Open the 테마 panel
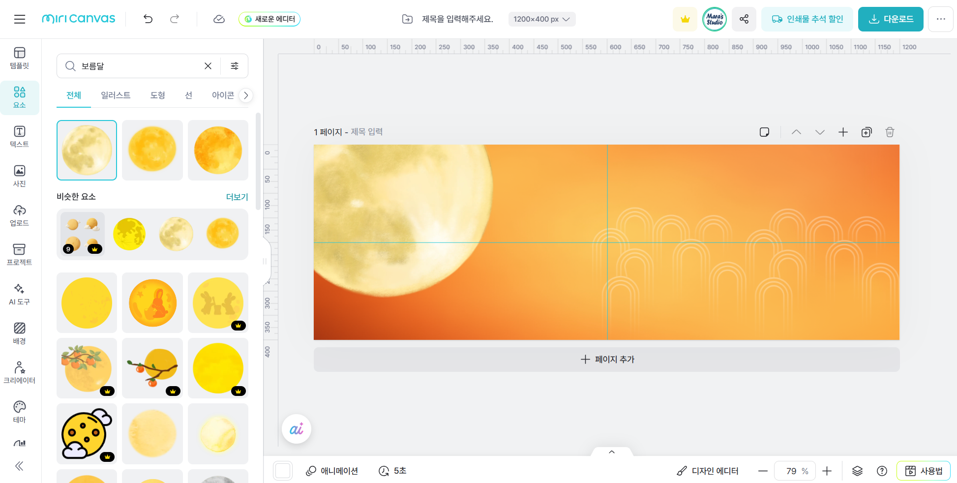This screenshot has width=957, height=483. [19, 412]
